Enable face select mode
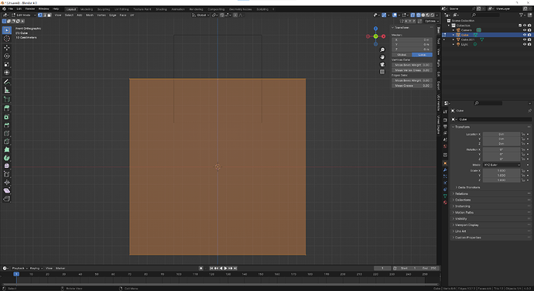This screenshot has height=291, width=534. pos(49,15)
